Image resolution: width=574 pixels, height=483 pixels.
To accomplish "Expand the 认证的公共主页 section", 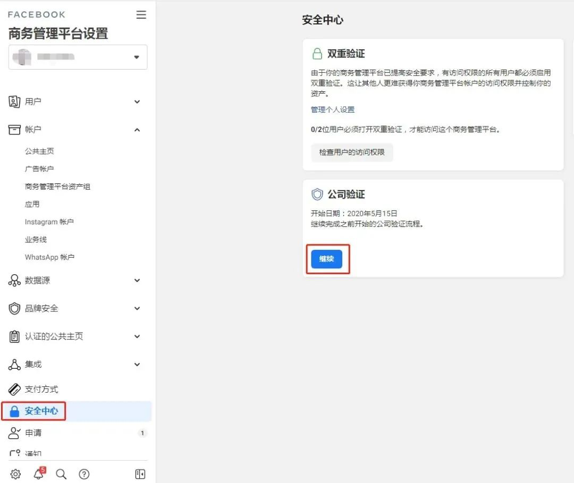I will 137,336.
